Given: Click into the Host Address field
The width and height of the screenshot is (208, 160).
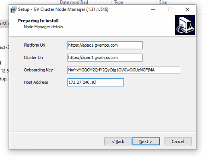Looking at the screenshot, I should 96,82.
